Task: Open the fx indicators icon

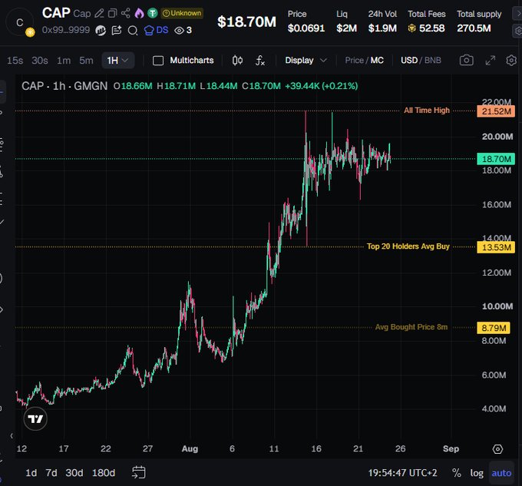Action: pos(260,60)
